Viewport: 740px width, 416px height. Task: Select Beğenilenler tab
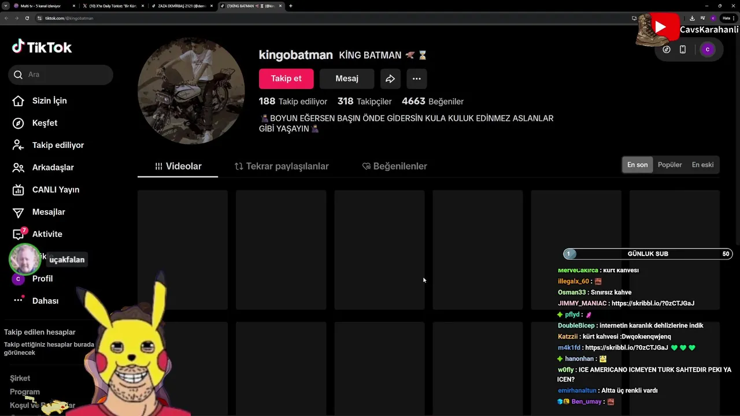[x=394, y=166]
